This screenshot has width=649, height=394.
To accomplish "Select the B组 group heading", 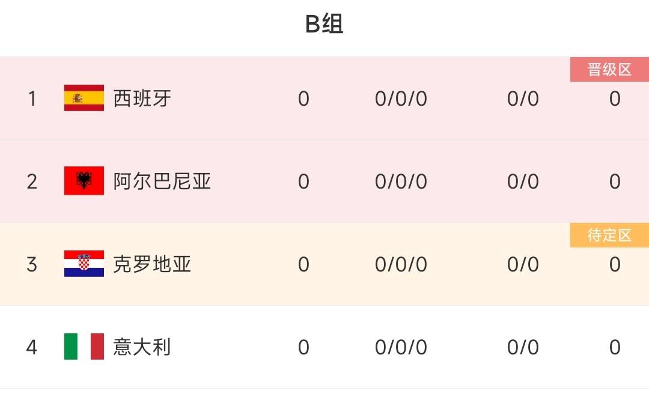I will coord(324,23).
